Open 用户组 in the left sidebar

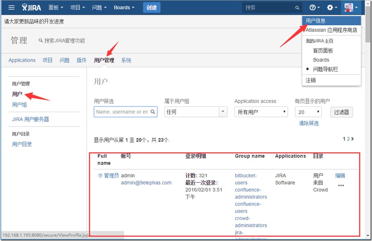[20, 105]
